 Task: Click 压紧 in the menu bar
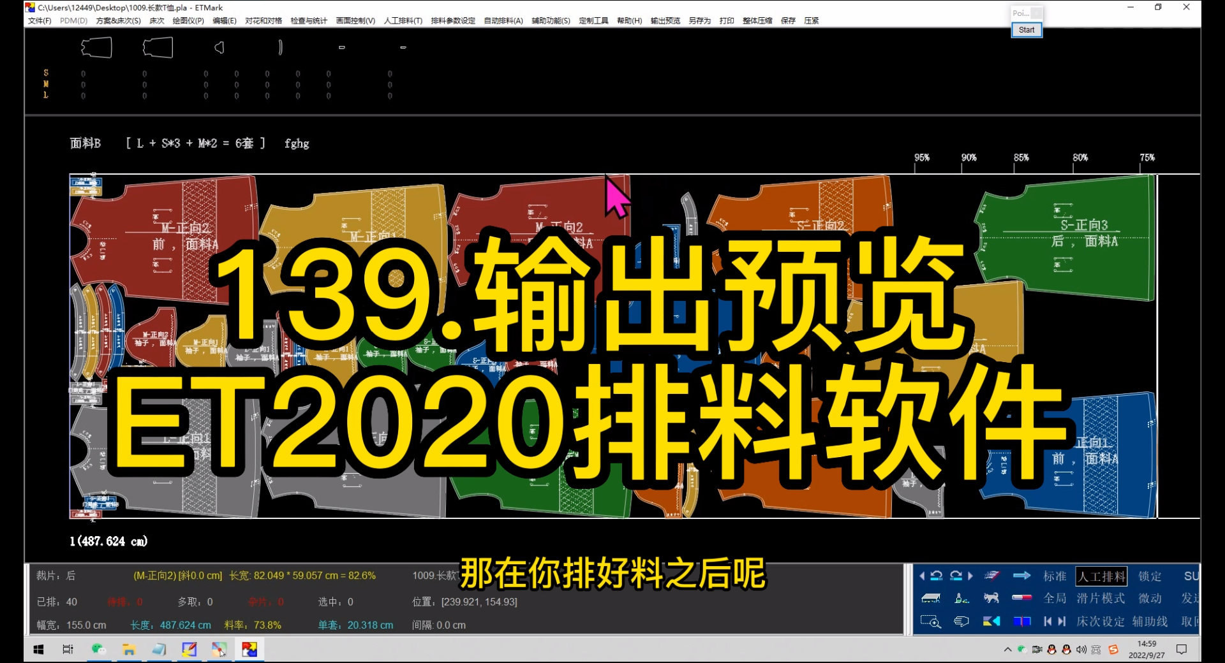click(812, 20)
